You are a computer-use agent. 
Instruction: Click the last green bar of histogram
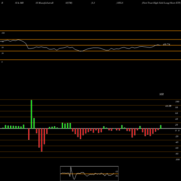click(161, 127)
